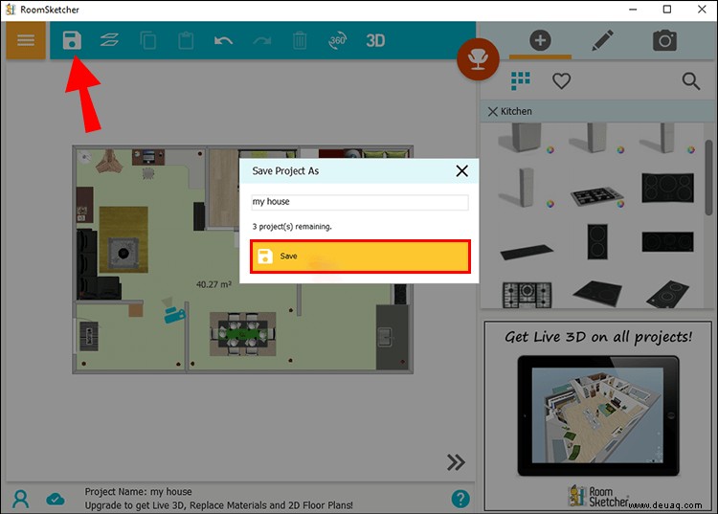Click the delete trash can icon
The width and height of the screenshot is (718, 514).
(300, 40)
